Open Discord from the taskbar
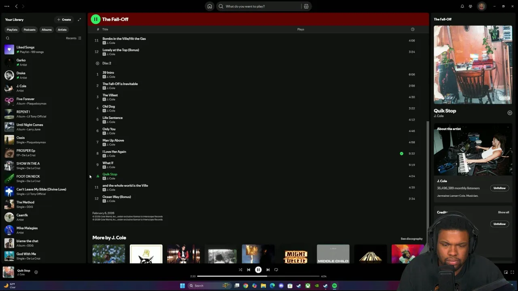The image size is (518, 291). tap(281, 286)
